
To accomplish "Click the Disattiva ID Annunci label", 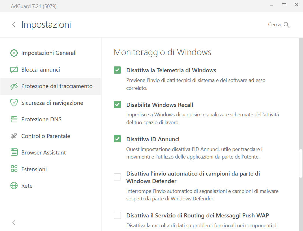I will pos(153,139).
